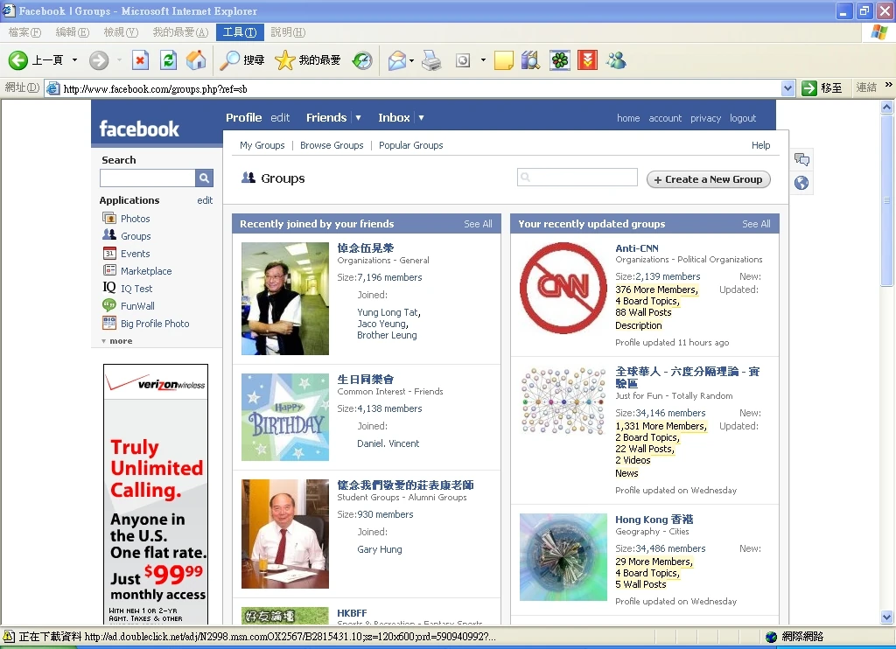Stop page loading with red X icon

pos(140,60)
